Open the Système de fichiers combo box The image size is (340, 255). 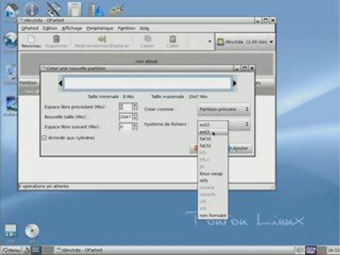pos(224,124)
